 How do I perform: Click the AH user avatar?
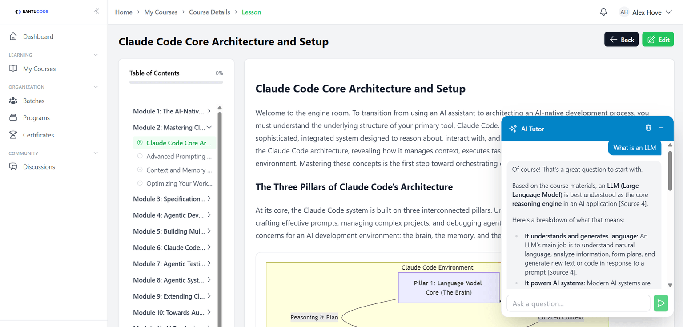coord(624,12)
